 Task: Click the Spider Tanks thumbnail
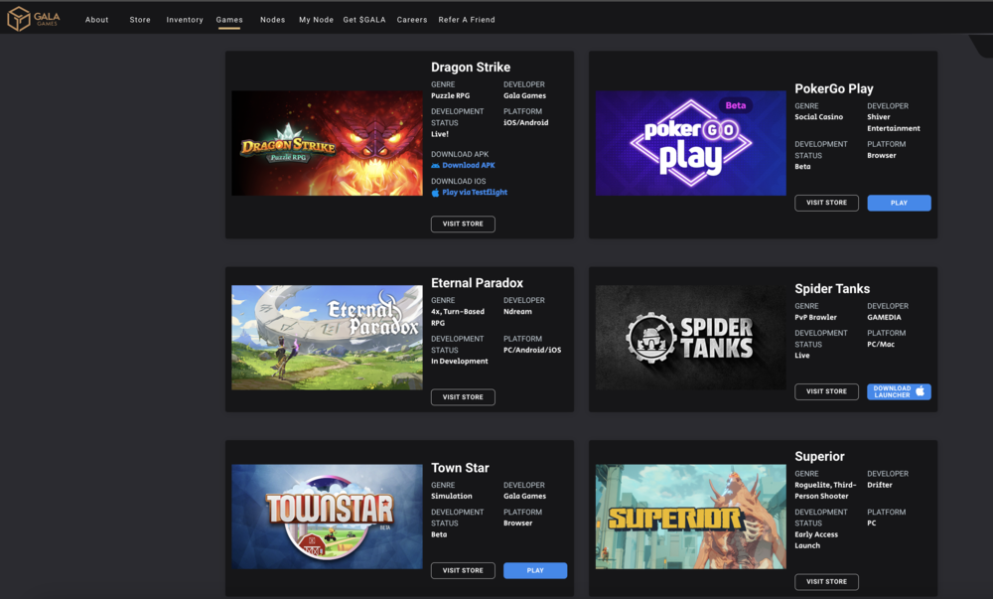690,338
